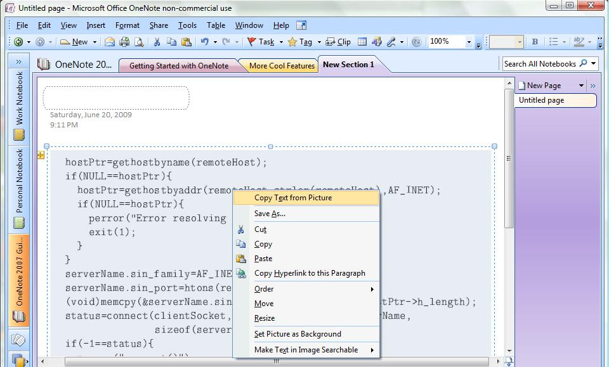Choose Resize in the context menu
This screenshot has width=609, height=367.
306,318
